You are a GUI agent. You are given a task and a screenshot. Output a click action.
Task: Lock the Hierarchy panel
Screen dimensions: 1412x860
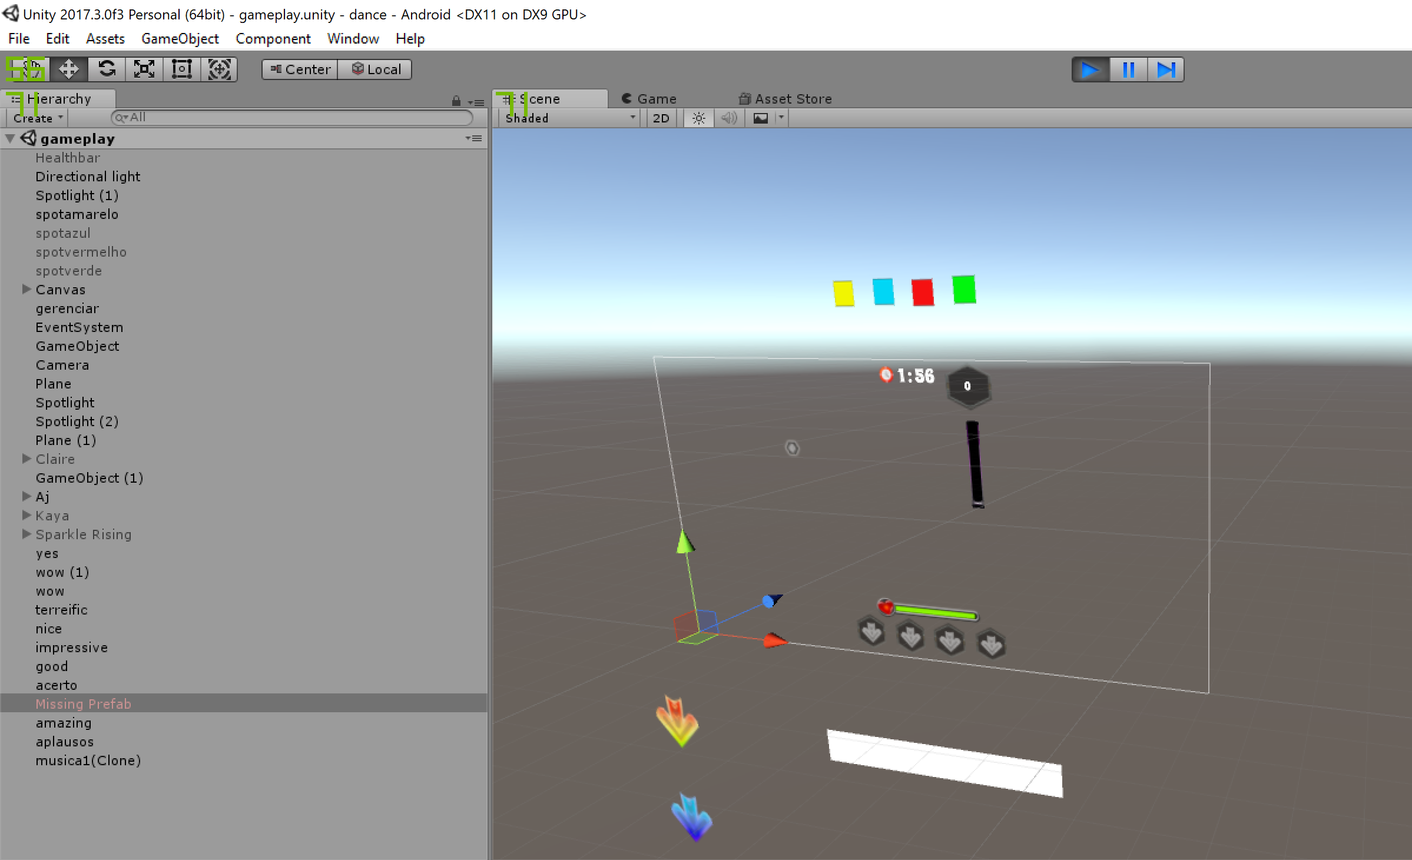[456, 101]
